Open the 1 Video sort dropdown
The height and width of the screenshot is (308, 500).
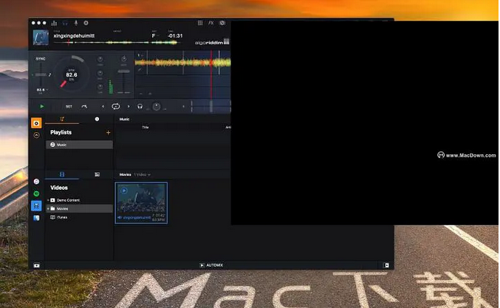tap(142, 174)
